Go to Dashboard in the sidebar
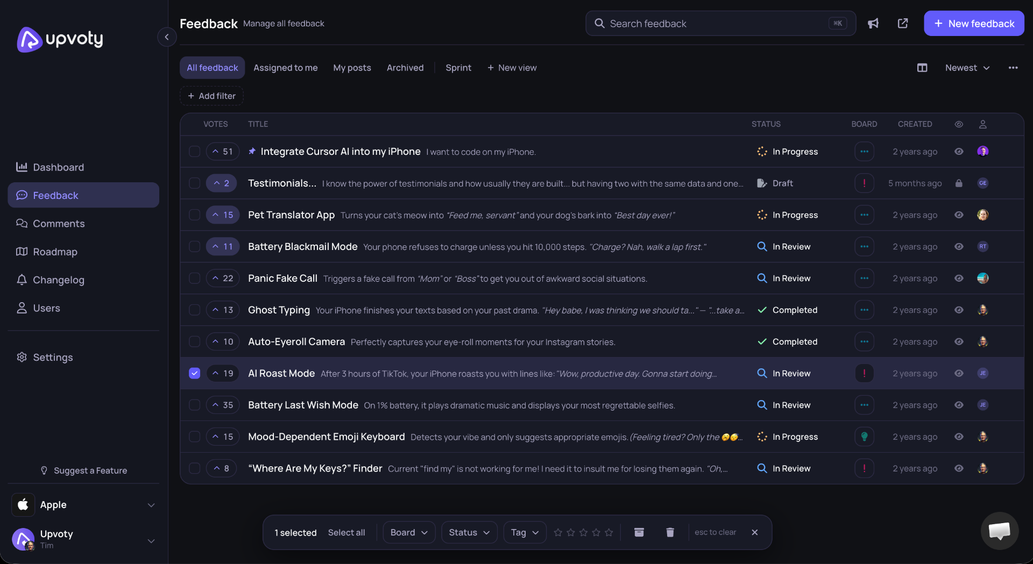Image resolution: width=1033 pixels, height=564 pixels. [83, 167]
